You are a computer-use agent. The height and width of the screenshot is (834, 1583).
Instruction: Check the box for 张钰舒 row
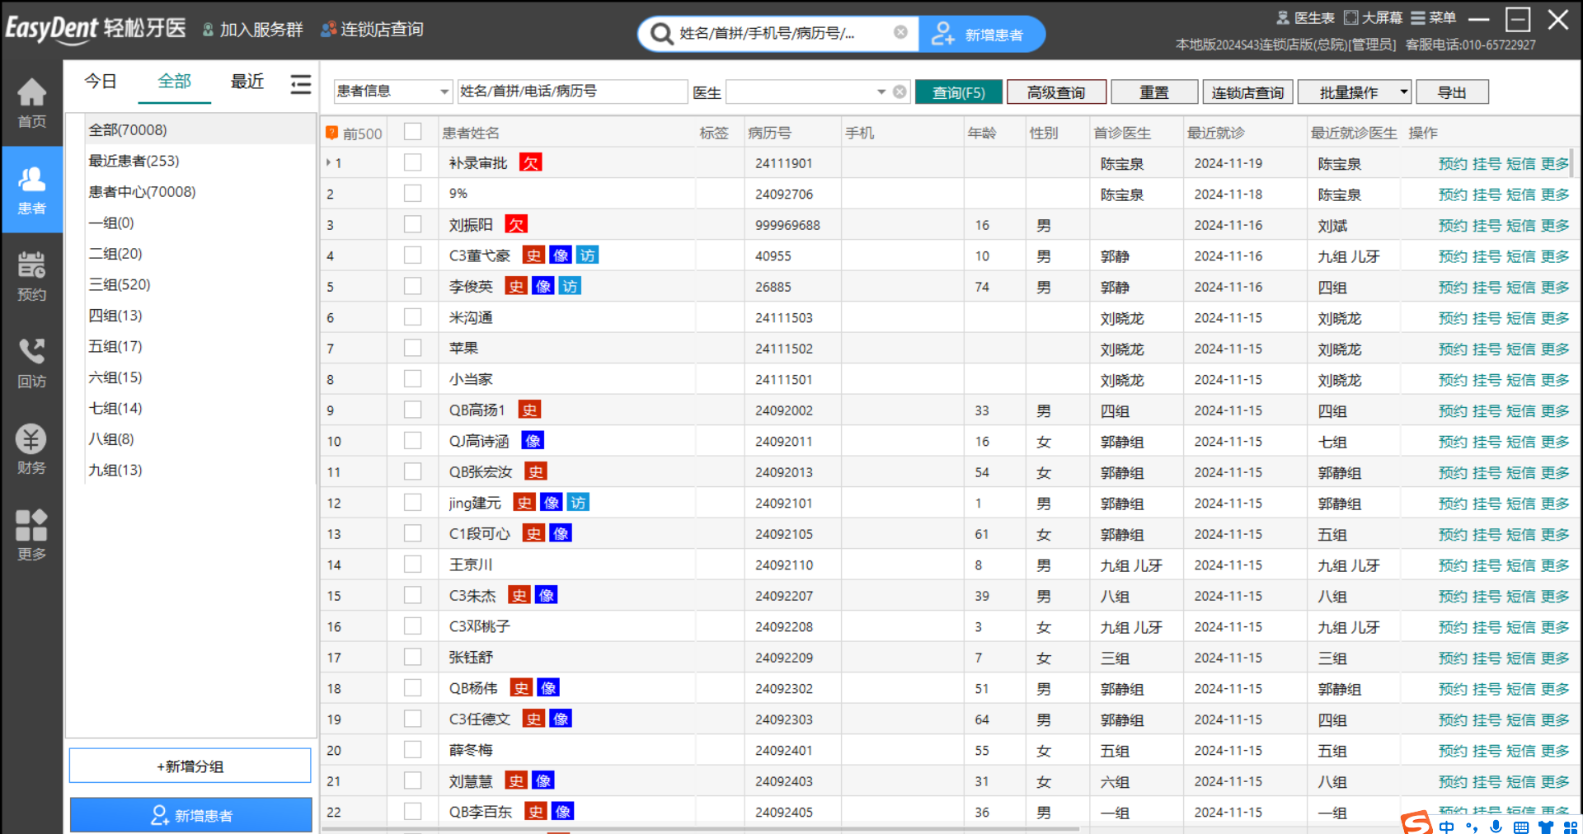[x=413, y=657]
